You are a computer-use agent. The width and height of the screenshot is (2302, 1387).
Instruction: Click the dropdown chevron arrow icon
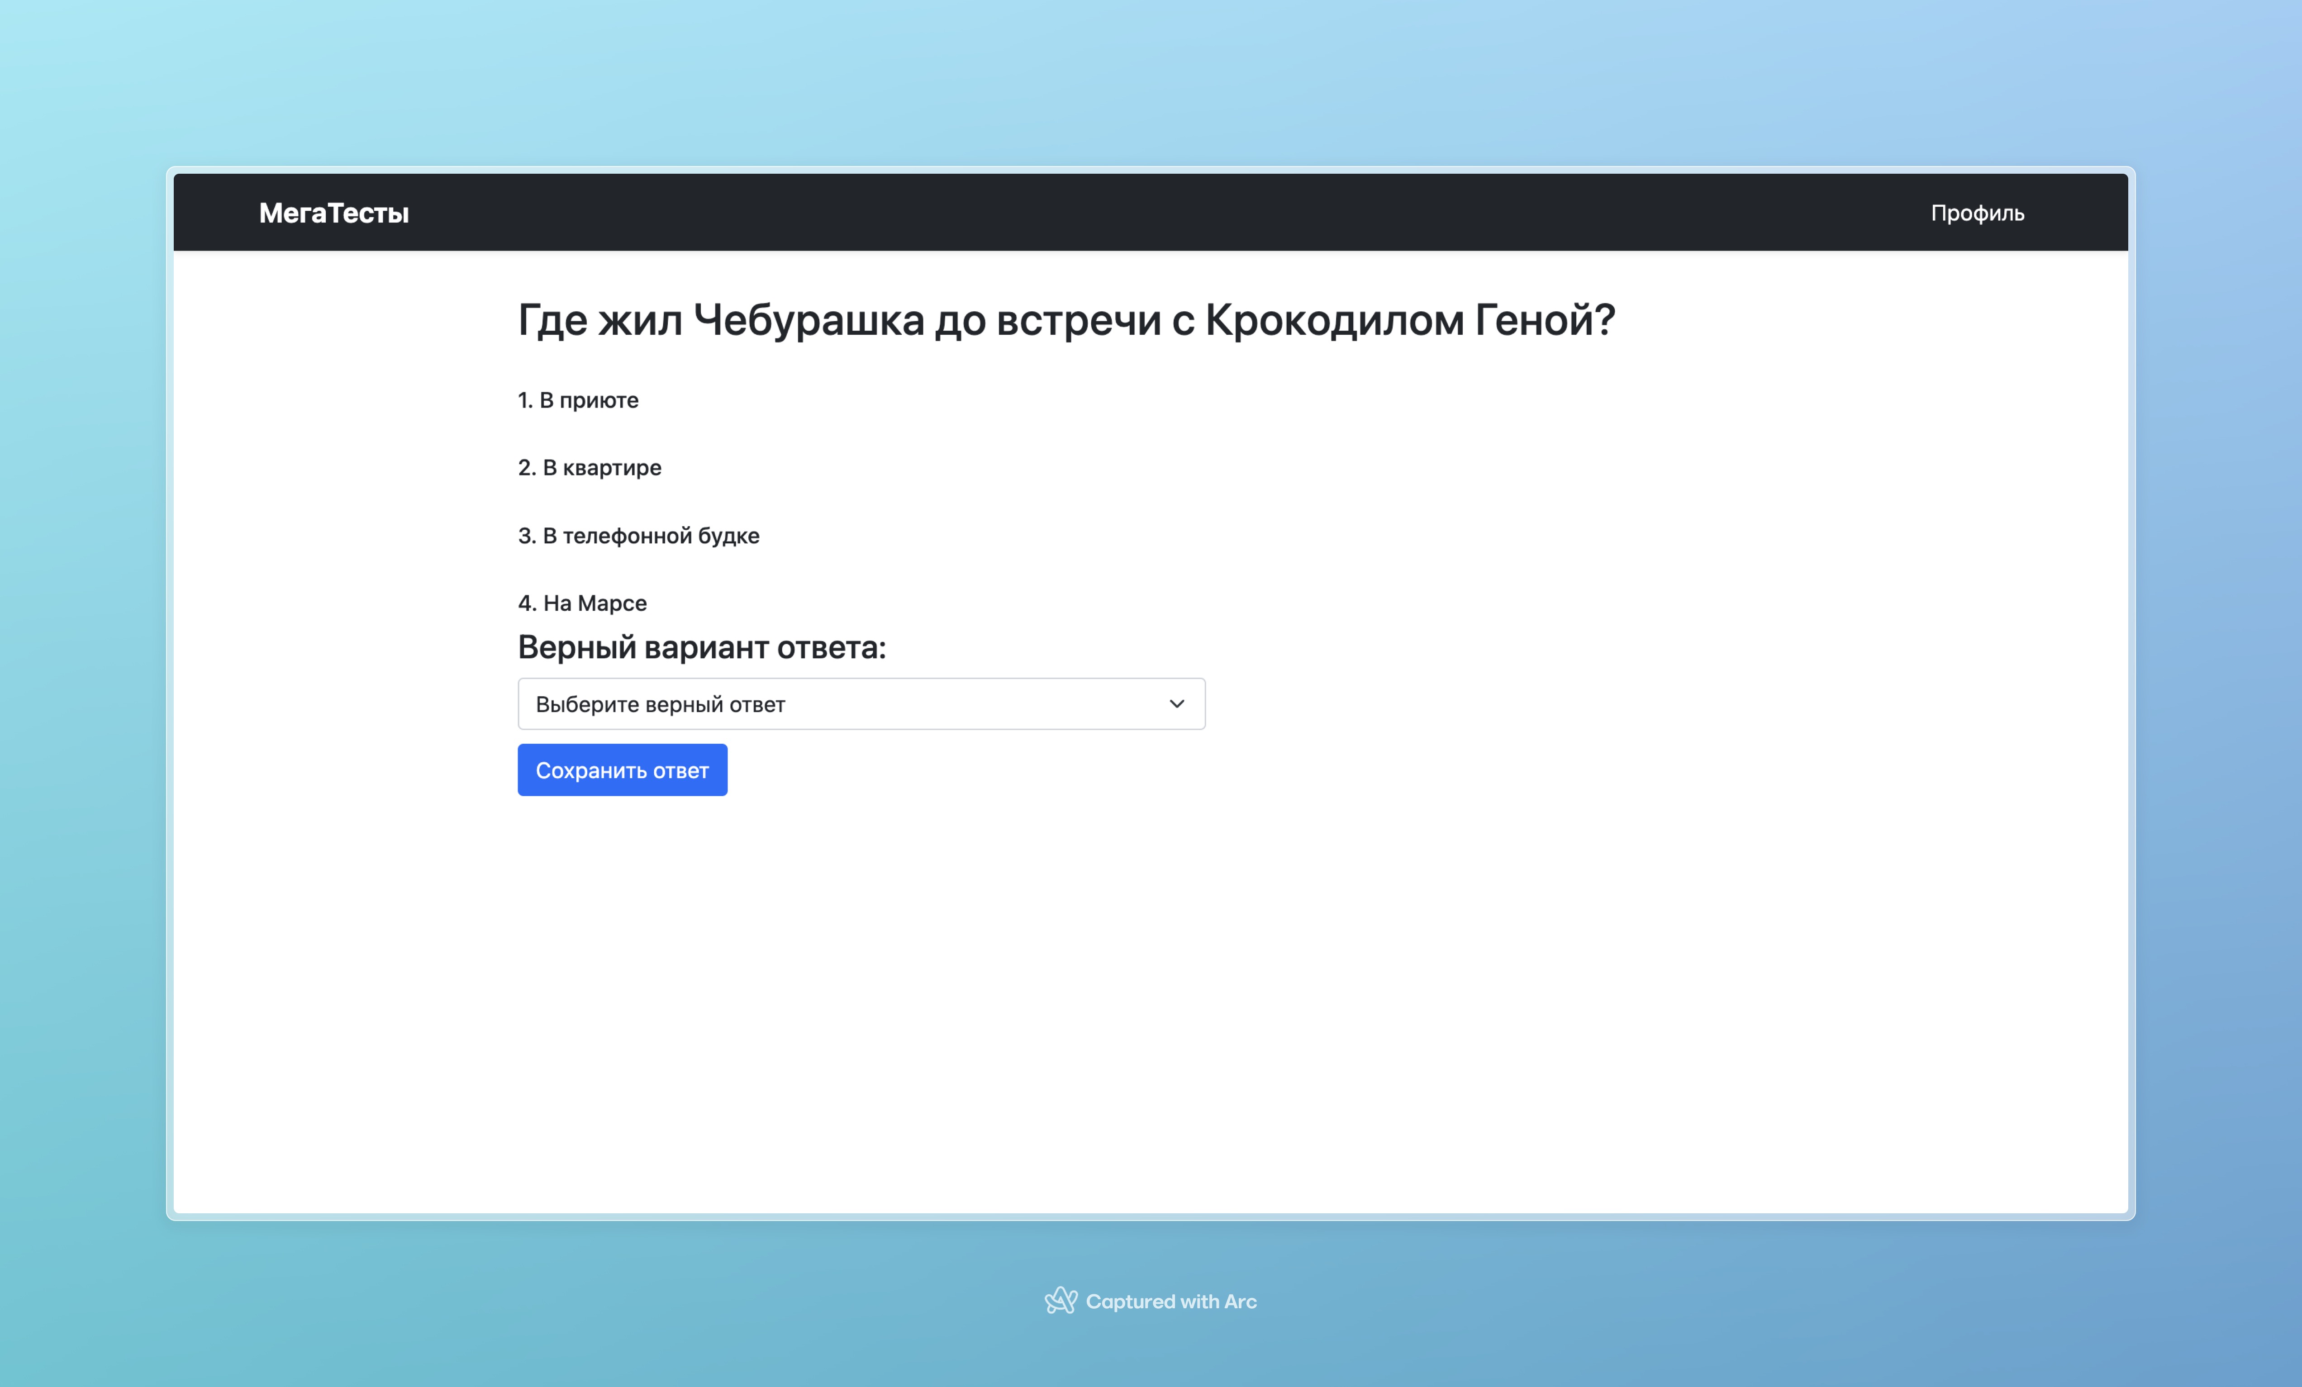[x=1176, y=703]
